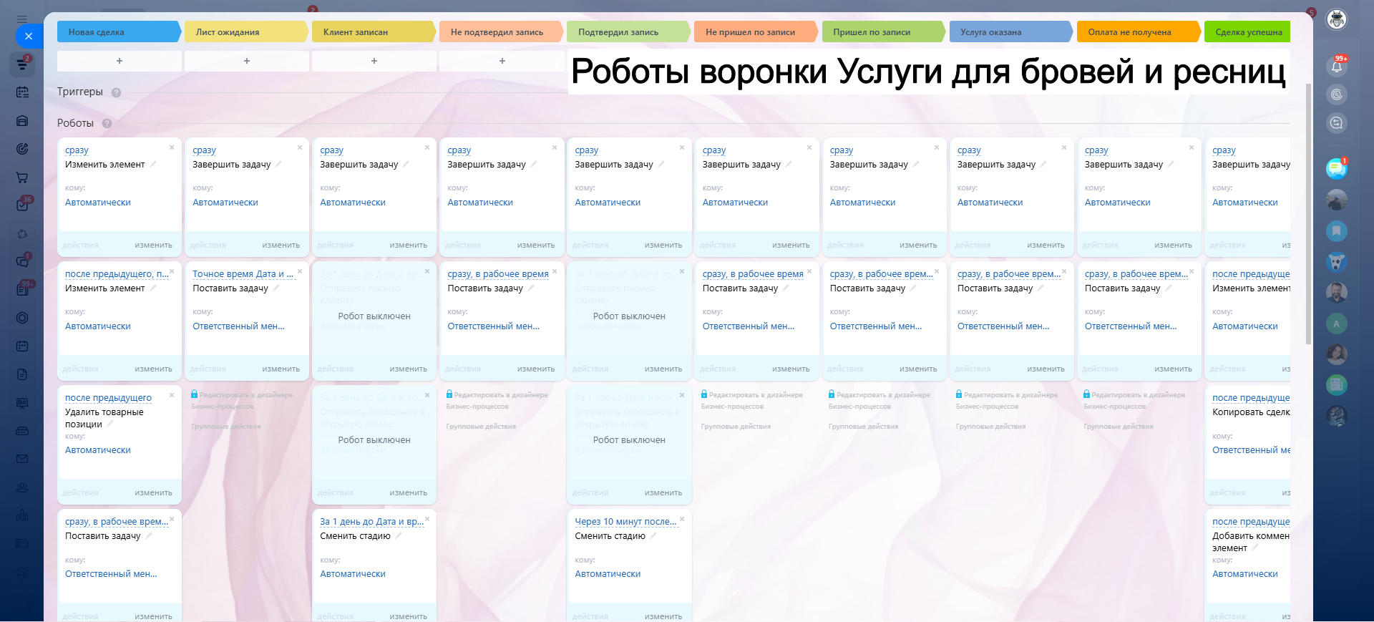
Task: Open Автоматически recipient under Удалить товарные позиции
Action: (x=98, y=450)
